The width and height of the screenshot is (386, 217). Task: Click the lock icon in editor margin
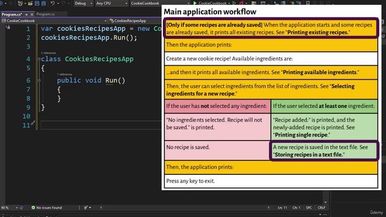[x=8, y=27]
